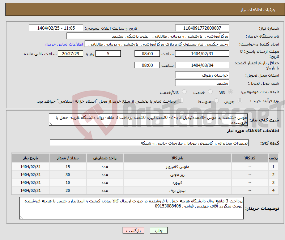This screenshot has width=285, height=240.
Task: Open اطلاعات تماس خریدار link
Action: click(64, 44)
